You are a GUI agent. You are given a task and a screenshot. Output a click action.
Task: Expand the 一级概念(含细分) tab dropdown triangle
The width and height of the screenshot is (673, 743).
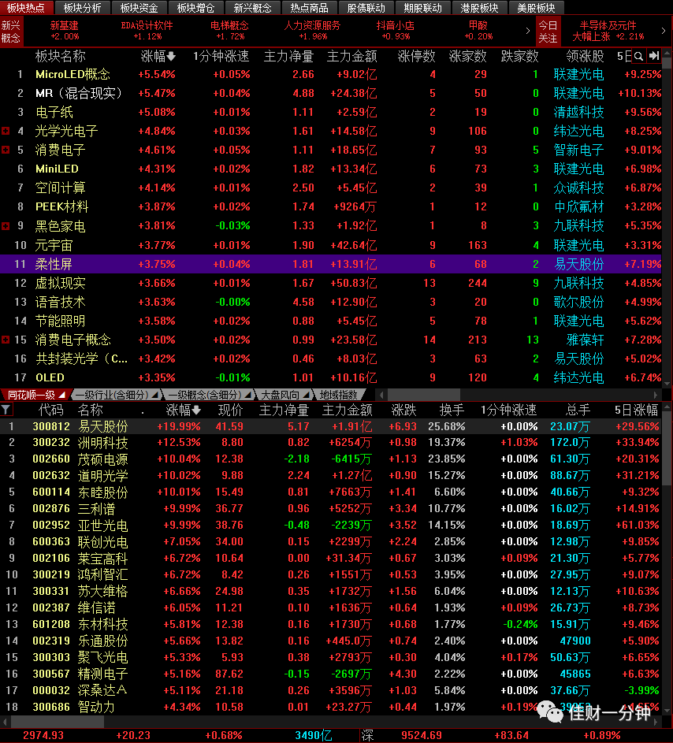pyautogui.click(x=248, y=395)
